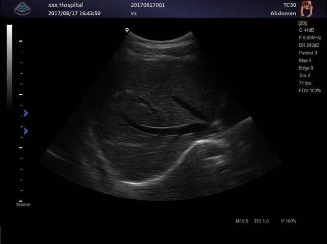Click the date 2017/08/17 16:43:50
Image resolution: width=327 pixels, height=244 pixels.
click(x=74, y=13)
